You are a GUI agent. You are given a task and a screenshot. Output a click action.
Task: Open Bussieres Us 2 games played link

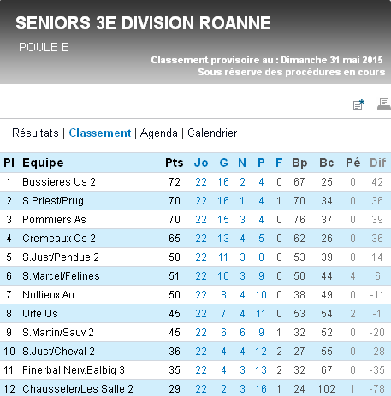coord(201,182)
